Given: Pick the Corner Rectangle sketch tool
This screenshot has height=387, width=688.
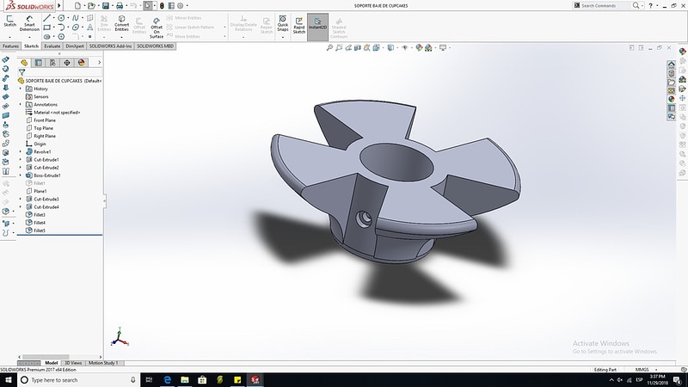Looking at the screenshot, I should 46,28.
